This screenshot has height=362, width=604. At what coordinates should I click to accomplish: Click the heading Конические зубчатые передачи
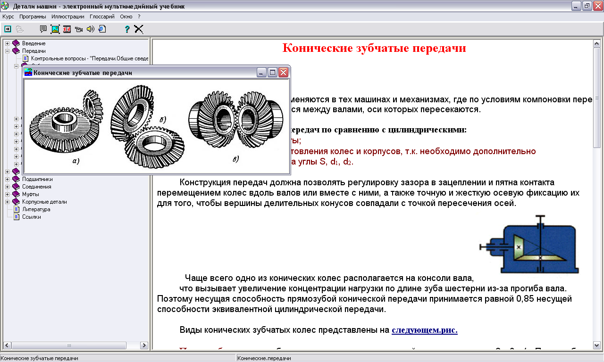coord(374,48)
